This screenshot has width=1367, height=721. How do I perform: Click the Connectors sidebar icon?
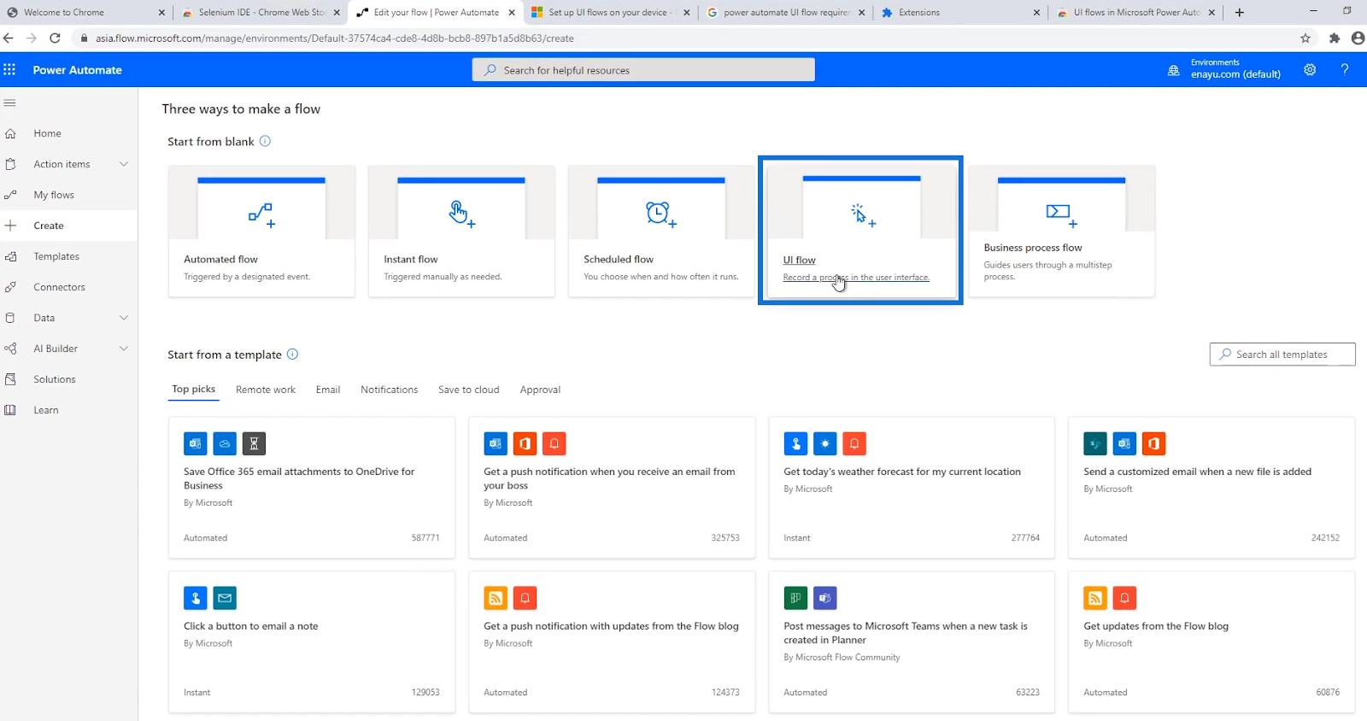(x=10, y=287)
